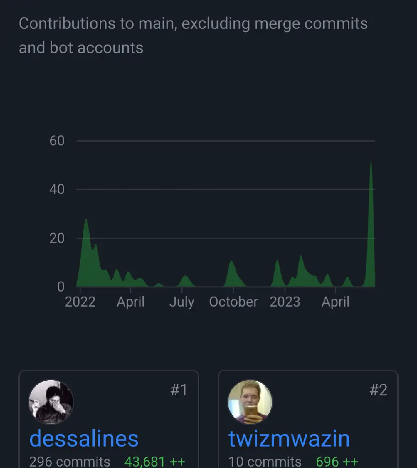
Task: Open the twizmwazin profile avatar
Action: 250,402
